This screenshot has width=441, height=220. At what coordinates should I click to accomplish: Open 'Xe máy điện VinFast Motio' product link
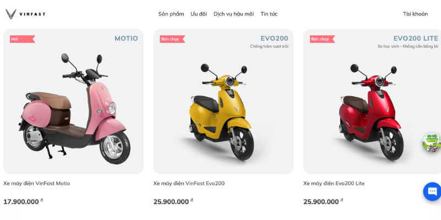click(x=37, y=183)
